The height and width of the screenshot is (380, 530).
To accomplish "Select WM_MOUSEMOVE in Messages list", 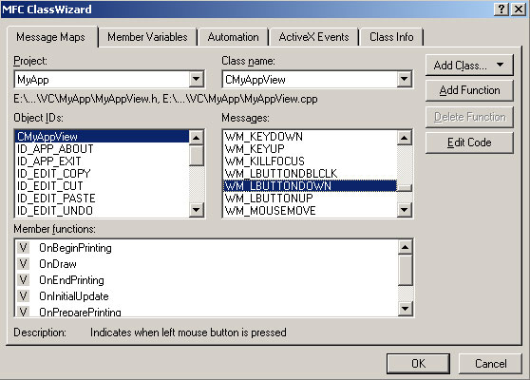I will [x=271, y=211].
